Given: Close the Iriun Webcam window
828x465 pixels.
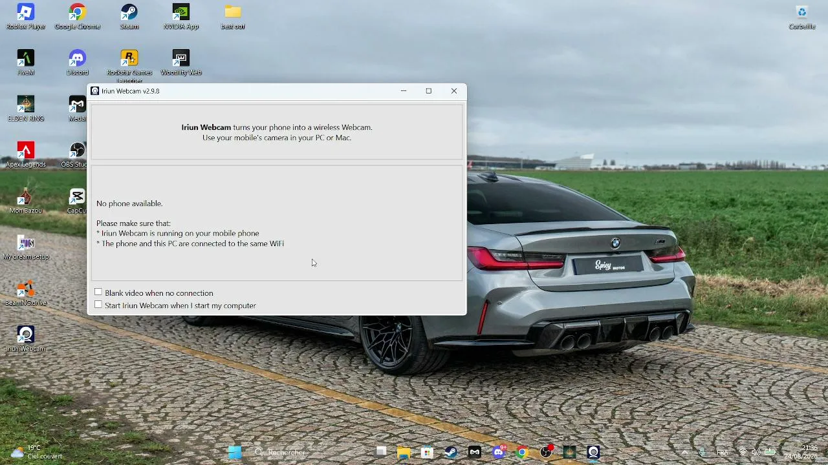Looking at the screenshot, I should tap(454, 91).
